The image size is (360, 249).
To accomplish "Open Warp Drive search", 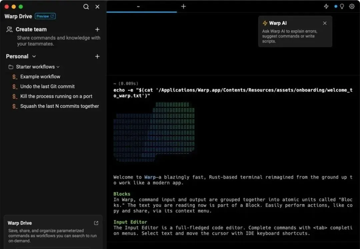I will (86, 7).
